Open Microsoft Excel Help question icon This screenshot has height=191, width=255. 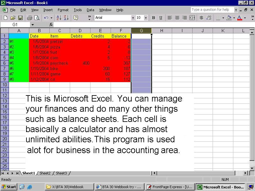(76, 18)
